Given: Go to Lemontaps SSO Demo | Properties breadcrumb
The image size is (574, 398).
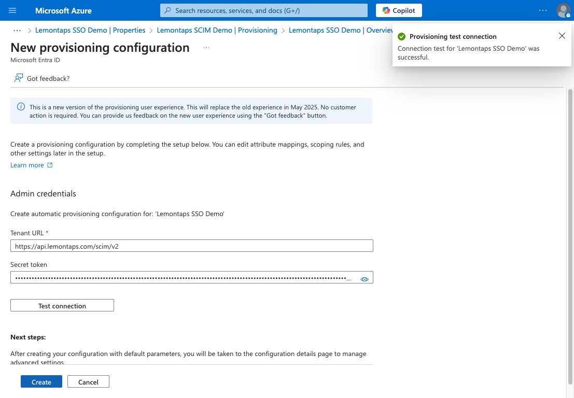Looking at the screenshot, I should (x=90, y=31).
